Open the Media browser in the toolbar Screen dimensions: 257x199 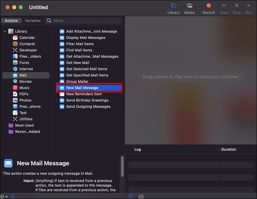click(x=189, y=9)
